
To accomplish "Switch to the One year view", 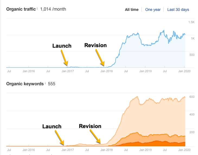I will (x=153, y=10).
